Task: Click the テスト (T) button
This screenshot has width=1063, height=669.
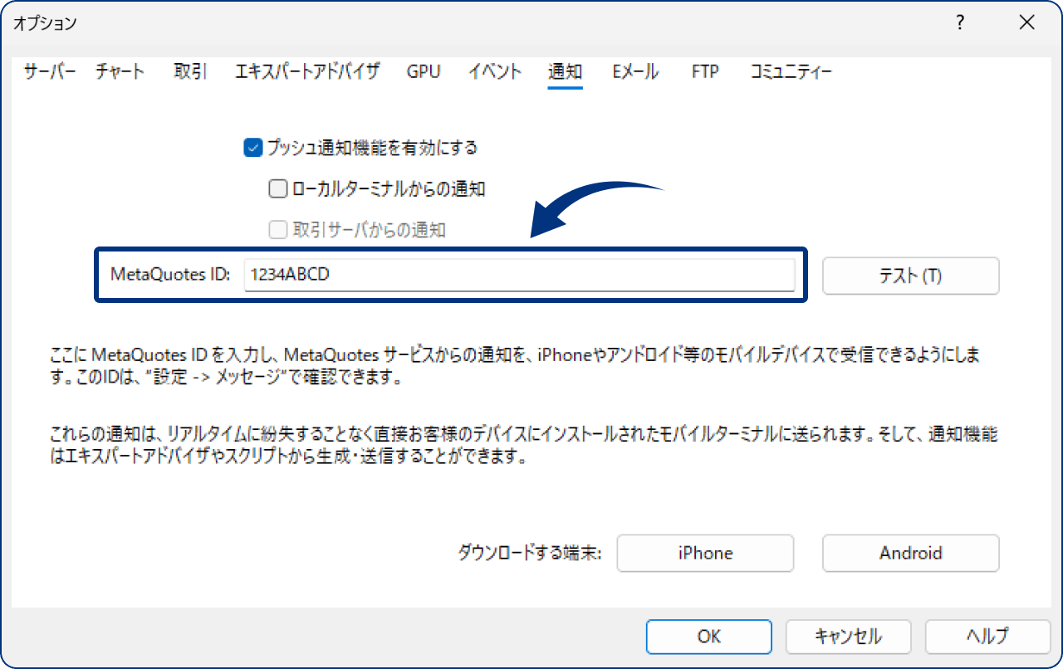Action: click(910, 276)
